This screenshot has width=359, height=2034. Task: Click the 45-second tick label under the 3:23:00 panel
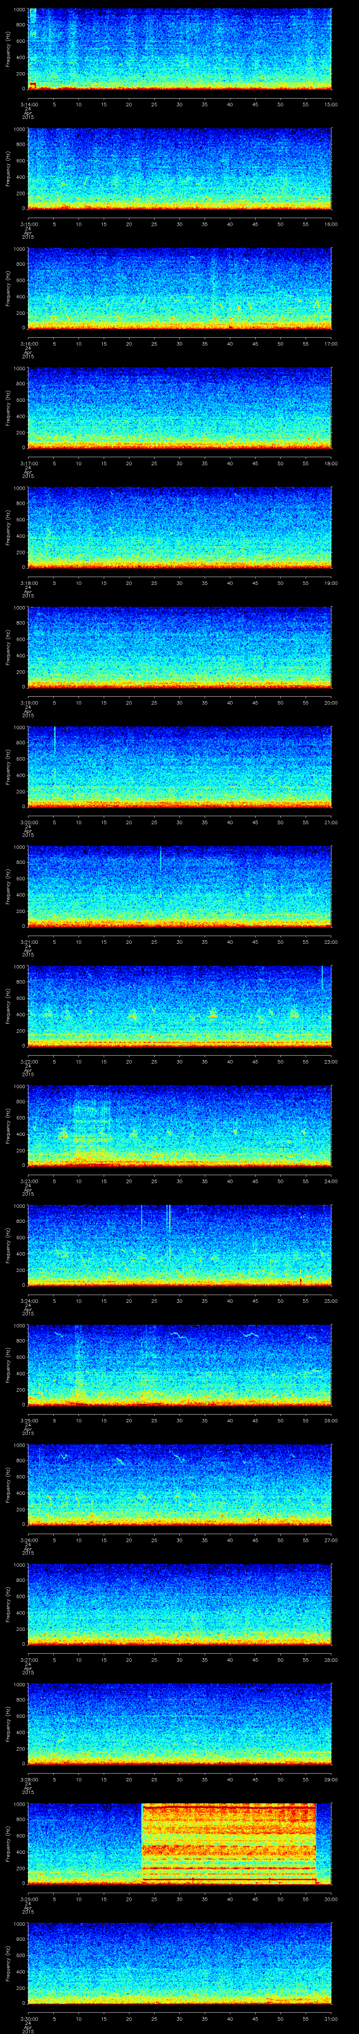click(x=255, y=1181)
